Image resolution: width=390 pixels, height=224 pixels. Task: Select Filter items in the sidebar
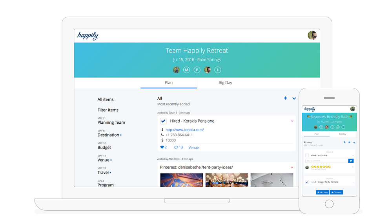coord(108,110)
